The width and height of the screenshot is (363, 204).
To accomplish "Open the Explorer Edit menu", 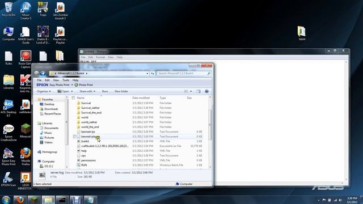I will point(47,80).
